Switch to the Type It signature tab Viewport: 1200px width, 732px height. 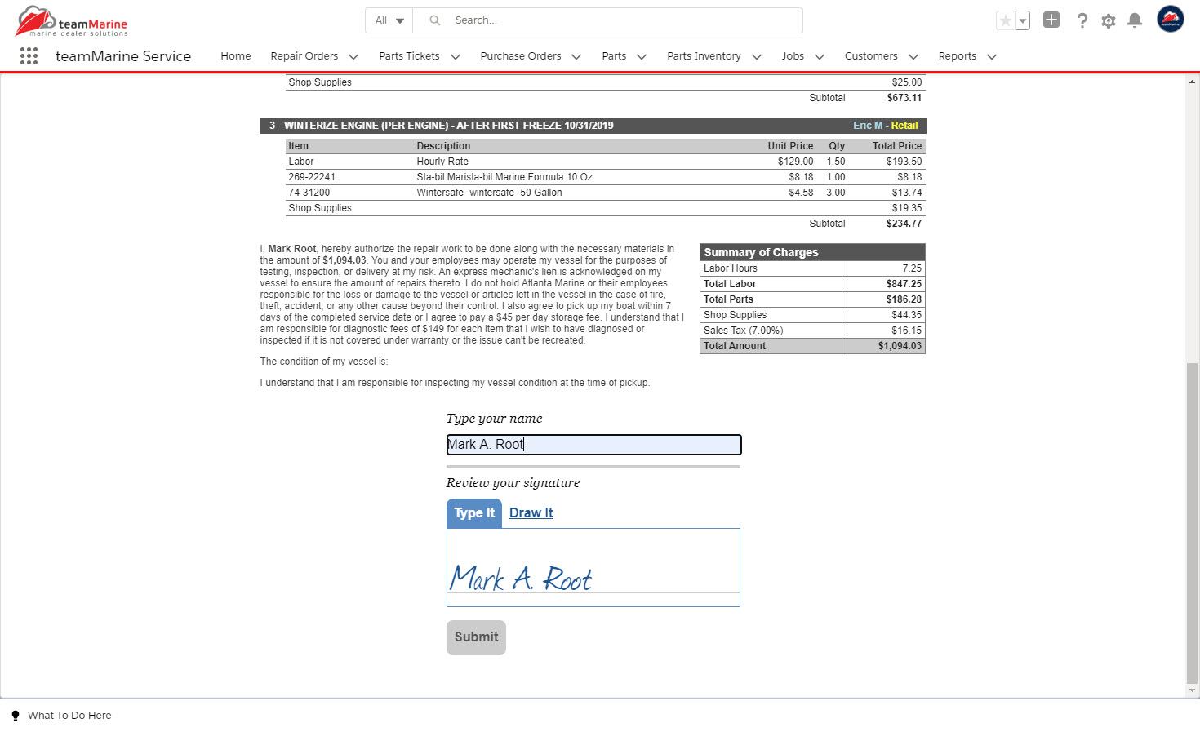coord(474,513)
